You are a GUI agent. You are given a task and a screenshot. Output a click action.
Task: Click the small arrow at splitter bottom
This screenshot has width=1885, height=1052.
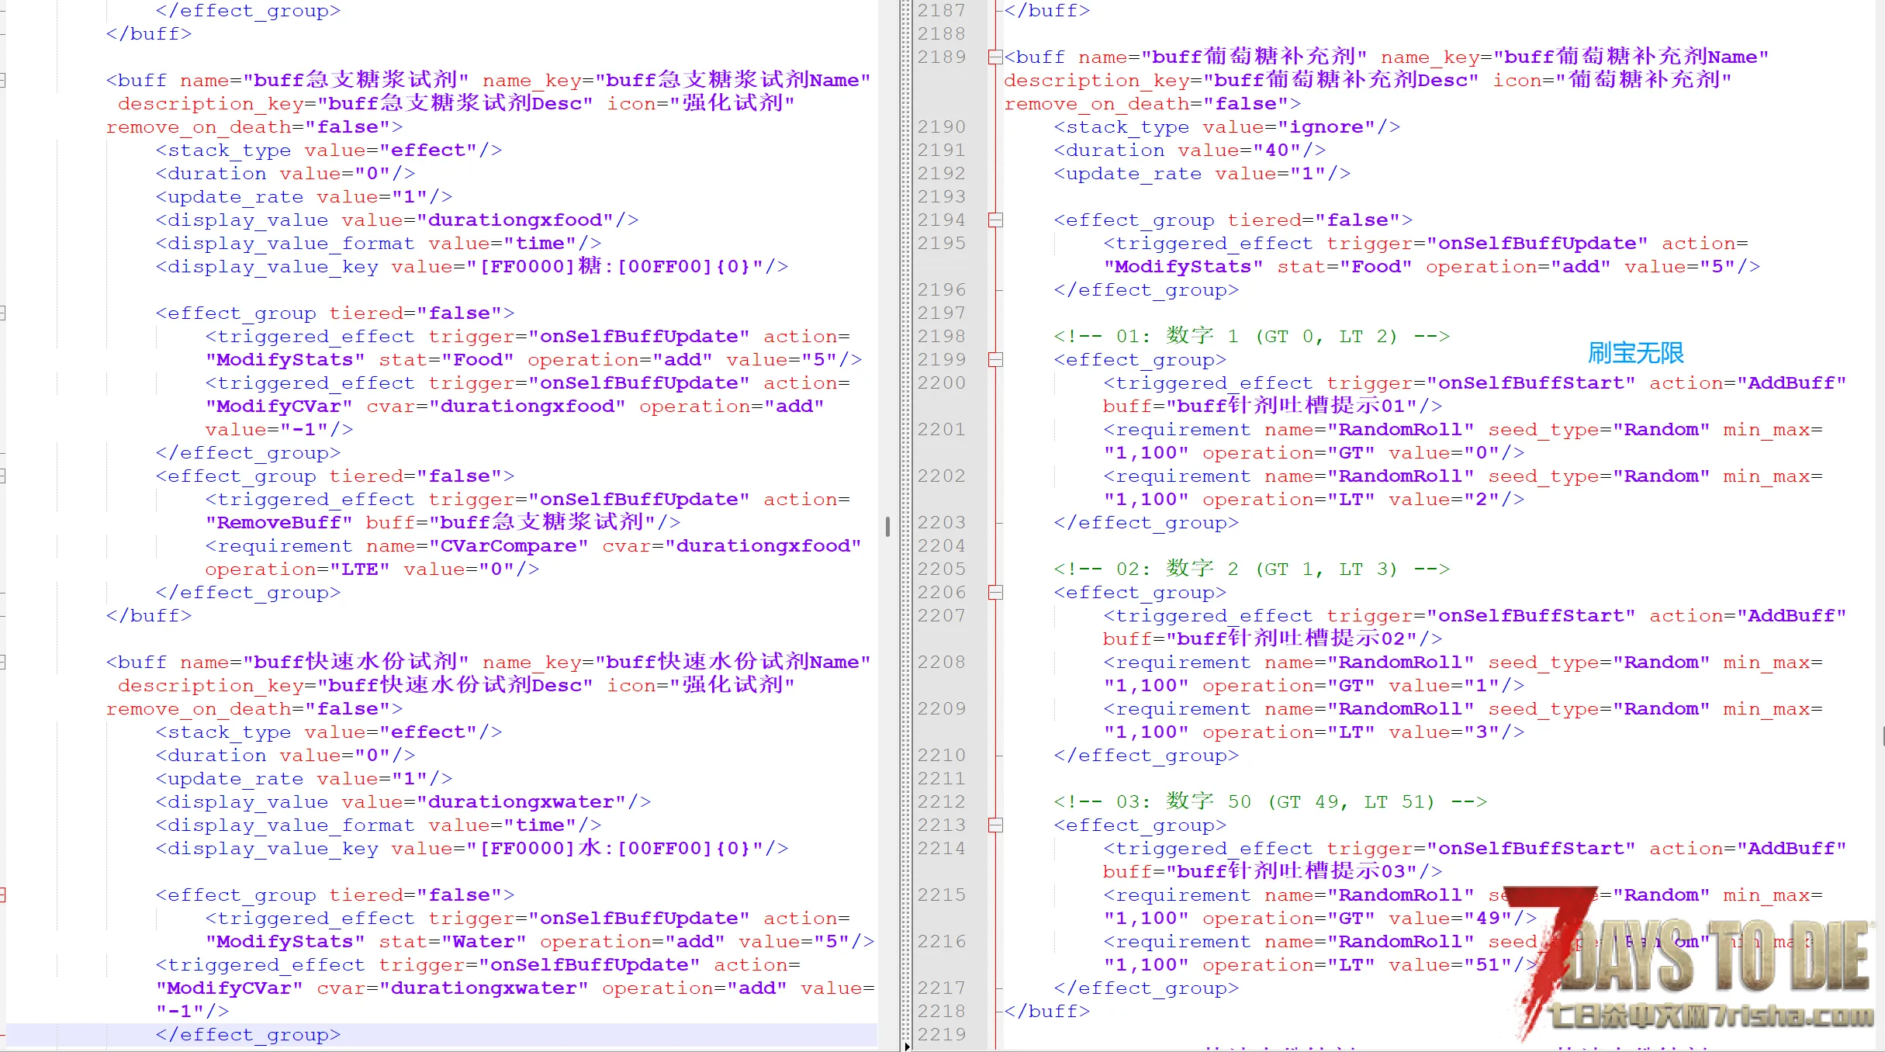pyautogui.click(x=907, y=1047)
